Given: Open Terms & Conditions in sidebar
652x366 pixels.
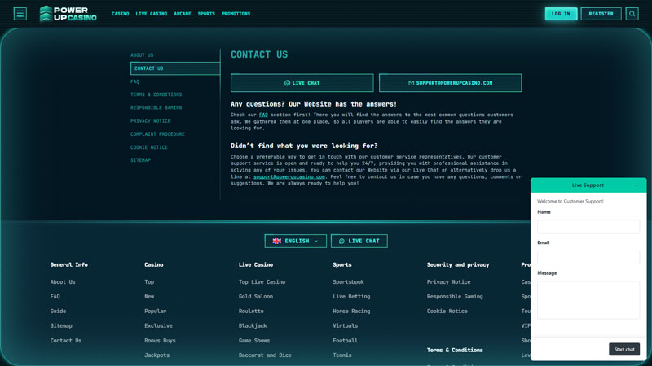Looking at the screenshot, I should point(156,94).
